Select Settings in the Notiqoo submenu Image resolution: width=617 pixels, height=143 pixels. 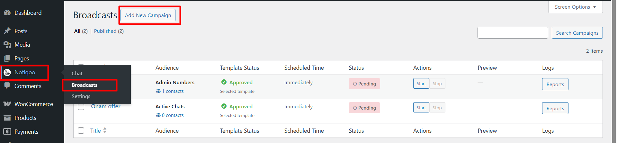[81, 96]
